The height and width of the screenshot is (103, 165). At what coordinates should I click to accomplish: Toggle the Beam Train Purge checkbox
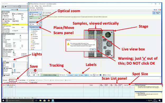pyautogui.click(x=13, y=31)
